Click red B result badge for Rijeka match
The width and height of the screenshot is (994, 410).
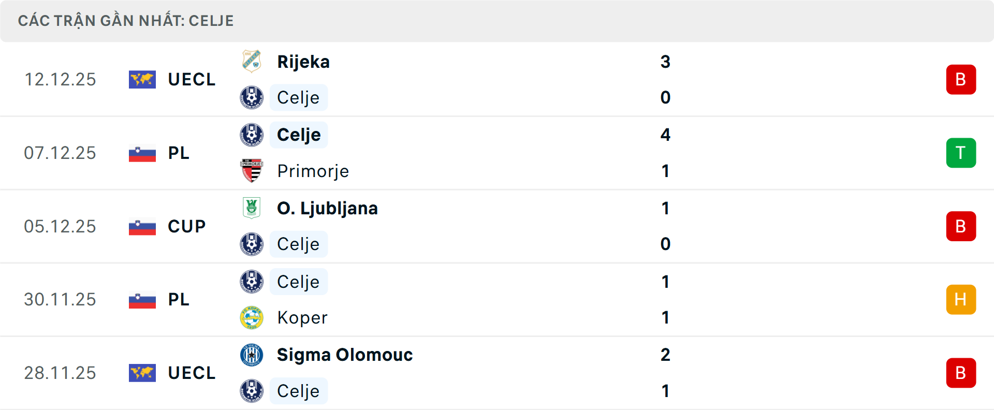pos(961,80)
